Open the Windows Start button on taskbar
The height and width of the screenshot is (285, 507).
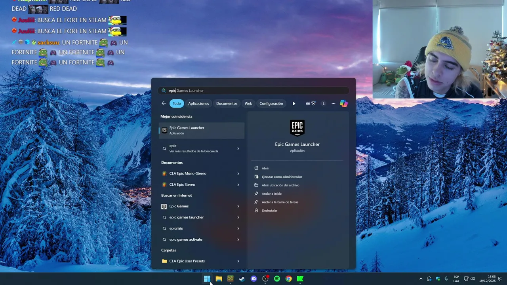(207, 279)
